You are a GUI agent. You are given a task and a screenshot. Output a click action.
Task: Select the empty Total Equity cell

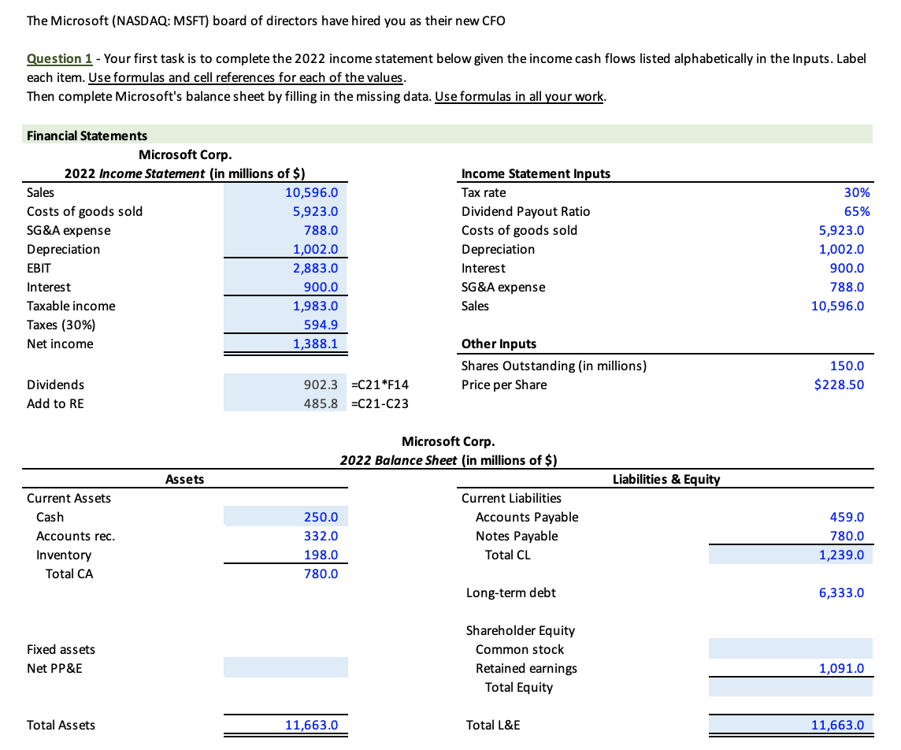(791, 686)
